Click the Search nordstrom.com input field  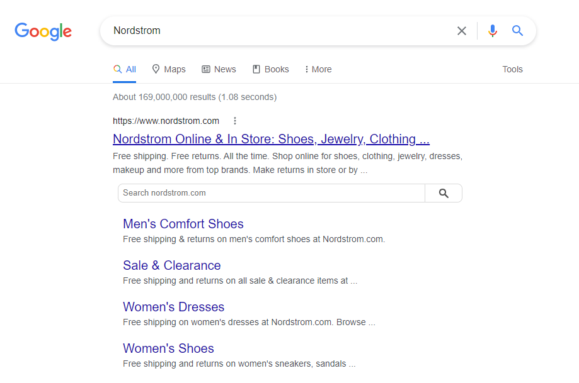272,193
